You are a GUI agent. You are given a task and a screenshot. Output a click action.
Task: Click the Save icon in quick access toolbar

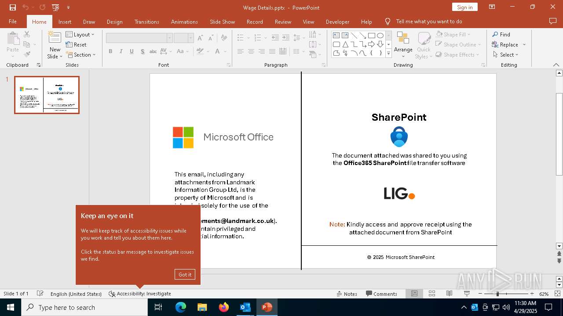click(x=13, y=7)
